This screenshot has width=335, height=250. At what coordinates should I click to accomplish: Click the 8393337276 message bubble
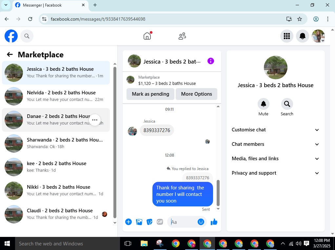pos(157,130)
